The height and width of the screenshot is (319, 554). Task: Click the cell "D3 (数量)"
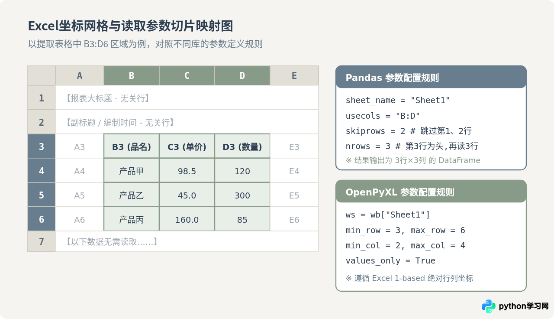(x=242, y=146)
